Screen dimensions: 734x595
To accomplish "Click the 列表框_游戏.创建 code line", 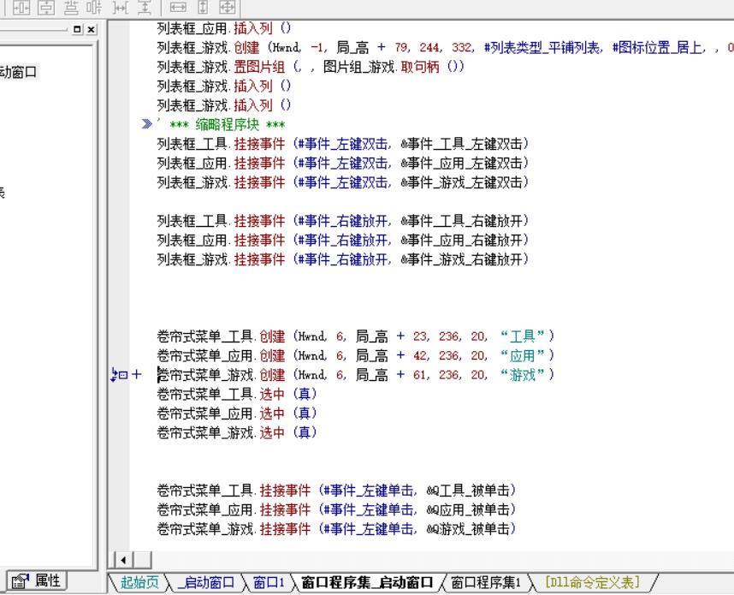I will coord(445,47).
